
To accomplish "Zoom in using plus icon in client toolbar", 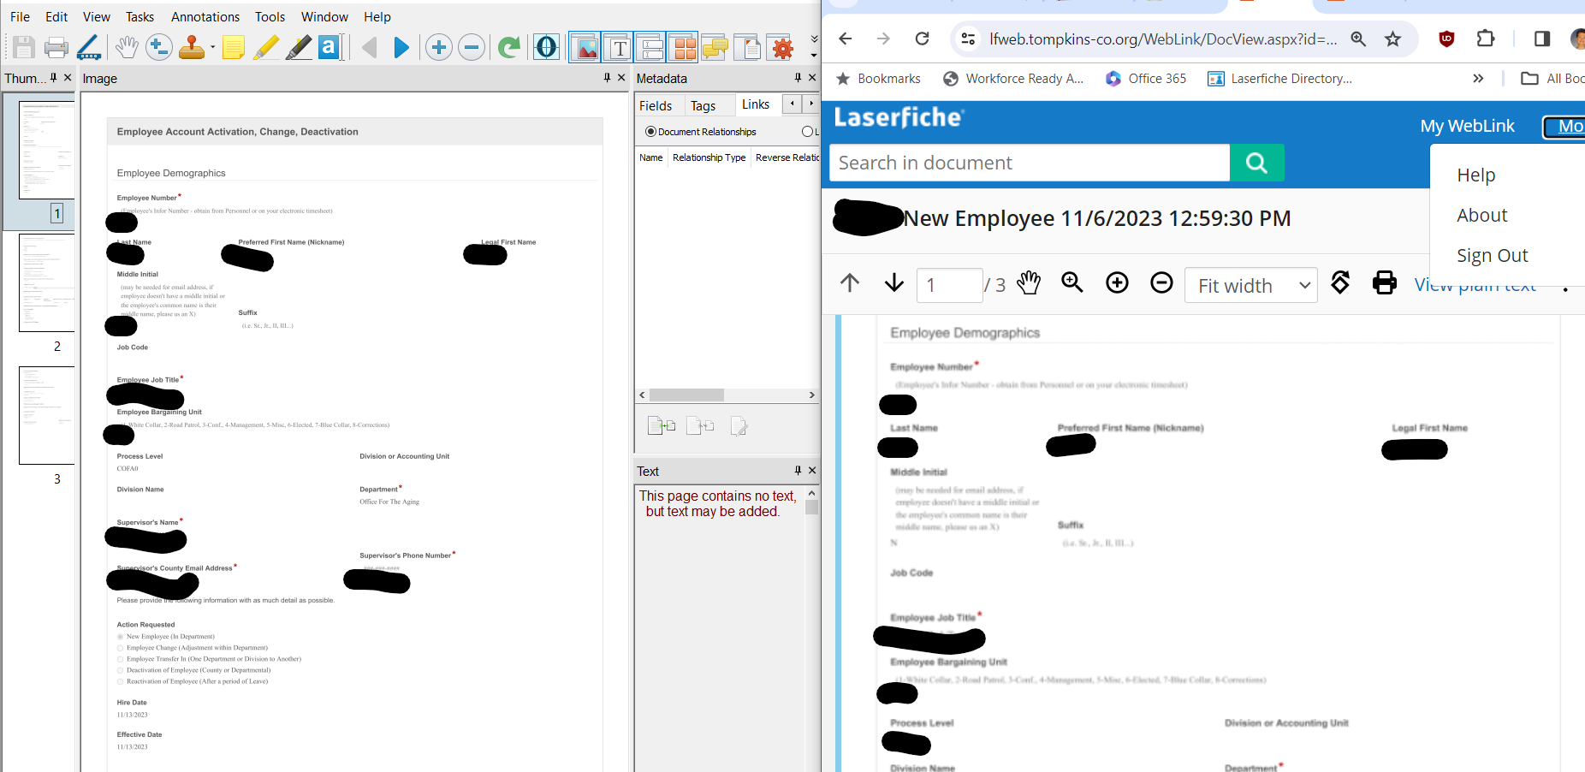I will (439, 47).
